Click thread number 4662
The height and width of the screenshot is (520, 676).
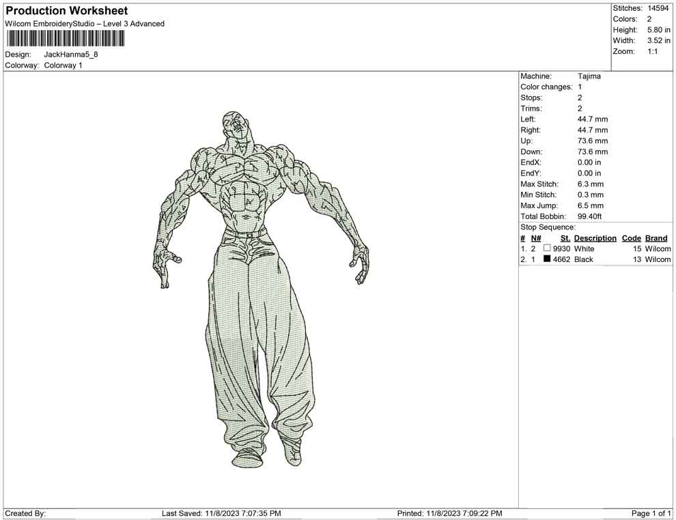coord(562,259)
